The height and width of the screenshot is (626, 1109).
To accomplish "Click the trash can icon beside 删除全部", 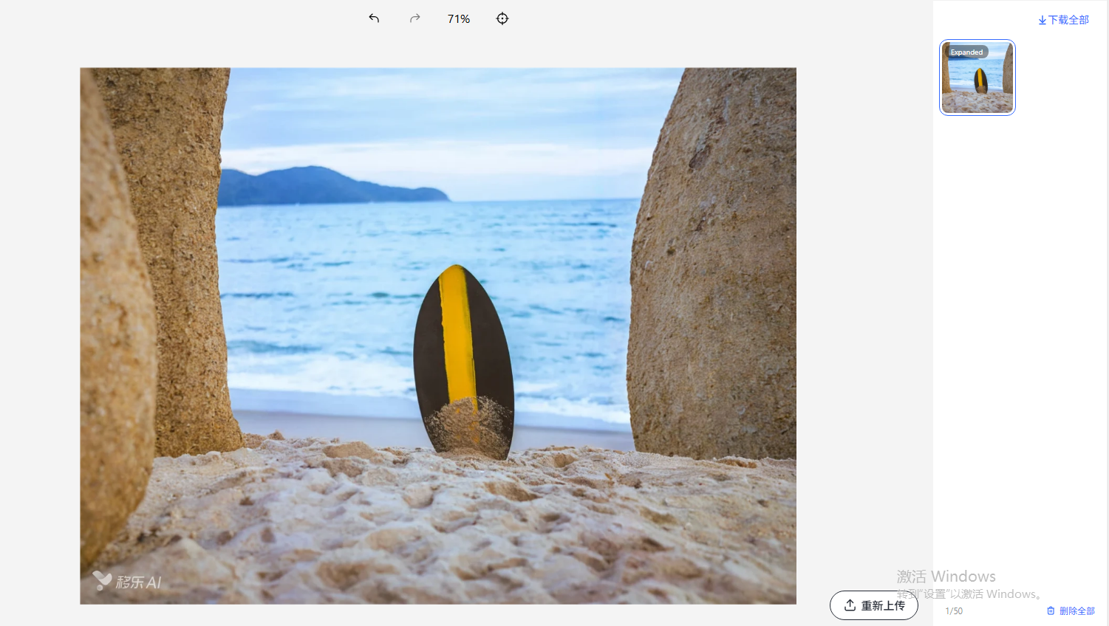I will click(1051, 610).
